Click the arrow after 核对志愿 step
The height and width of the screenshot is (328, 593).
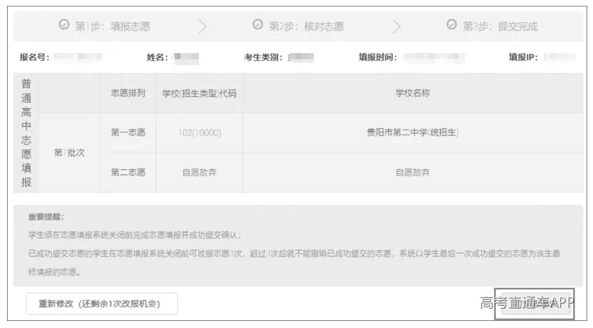(397, 26)
